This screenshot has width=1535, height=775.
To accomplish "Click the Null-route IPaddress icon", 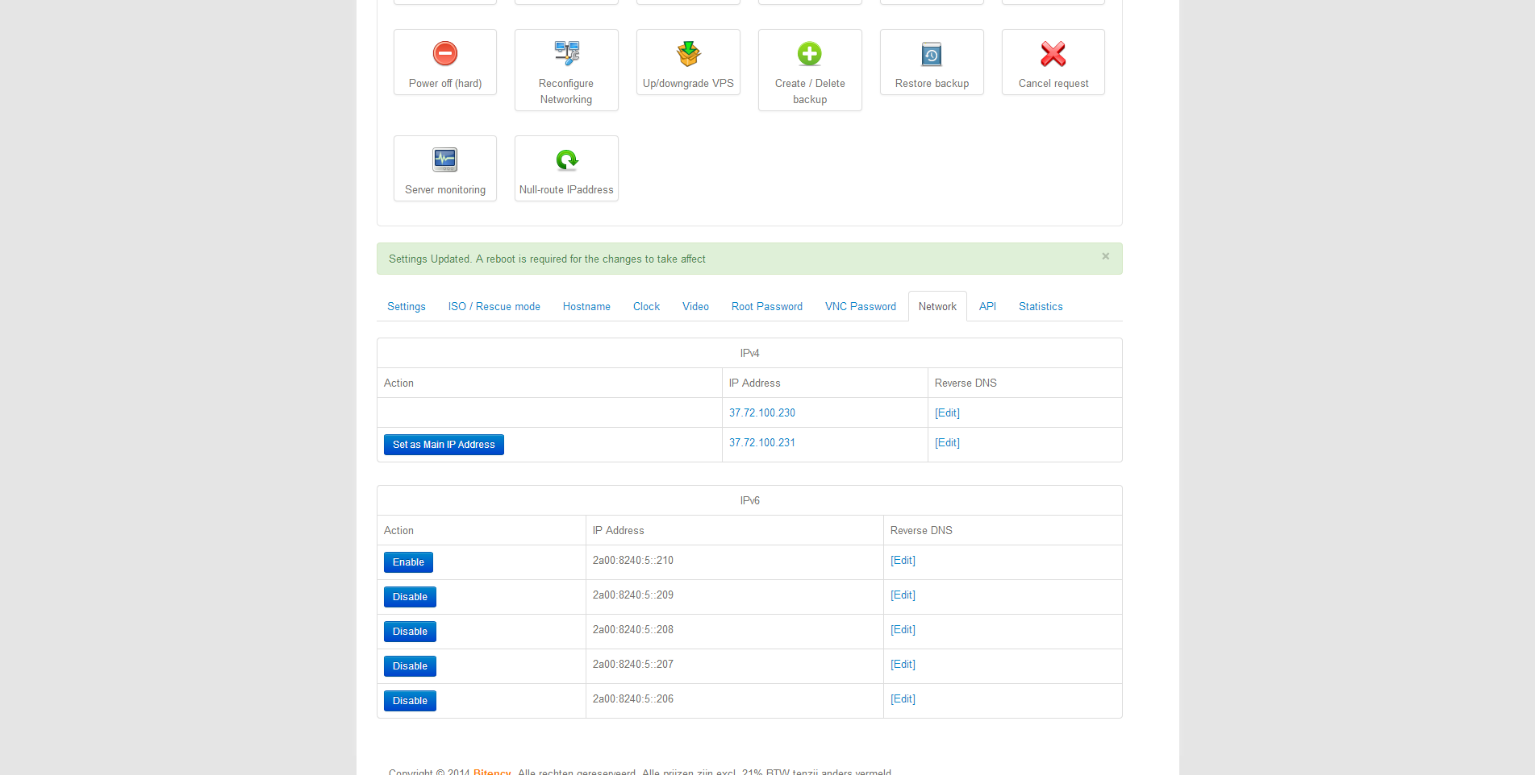I will pos(566,160).
